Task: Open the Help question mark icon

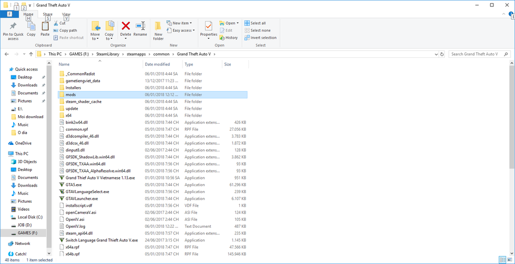Action: [x=511, y=14]
